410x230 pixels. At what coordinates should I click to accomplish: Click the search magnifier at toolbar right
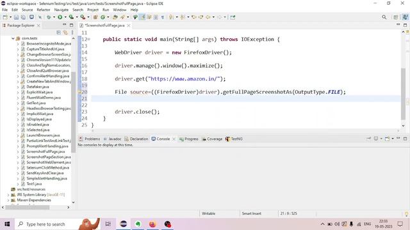point(384,17)
